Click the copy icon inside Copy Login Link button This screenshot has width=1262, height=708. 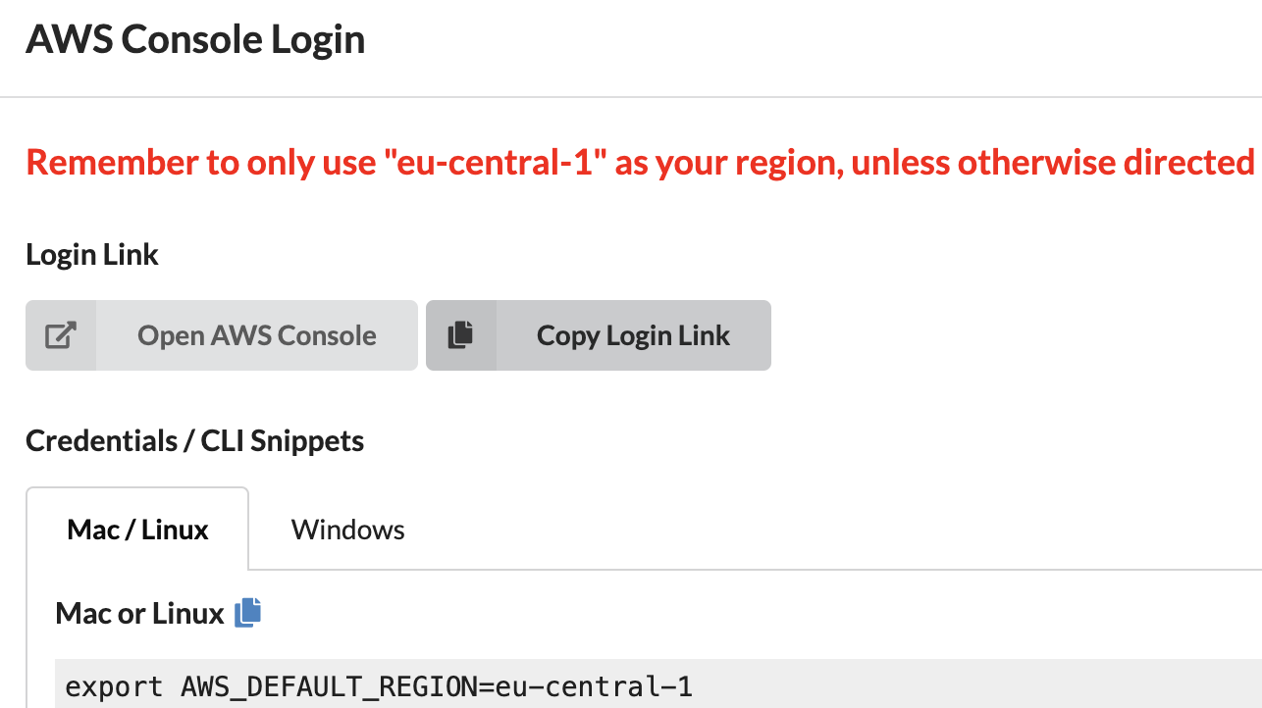coord(460,334)
